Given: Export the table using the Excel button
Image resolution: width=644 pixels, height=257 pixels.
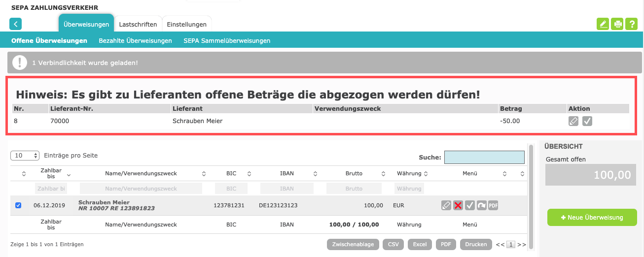Looking at the screenshot, I should (420, 244).
